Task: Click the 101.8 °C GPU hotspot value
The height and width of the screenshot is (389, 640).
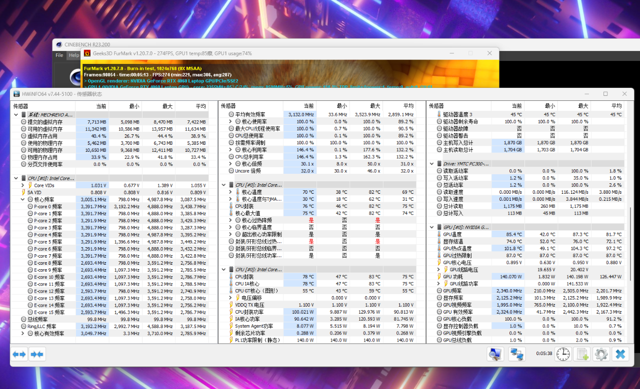Action: (512, 248)
